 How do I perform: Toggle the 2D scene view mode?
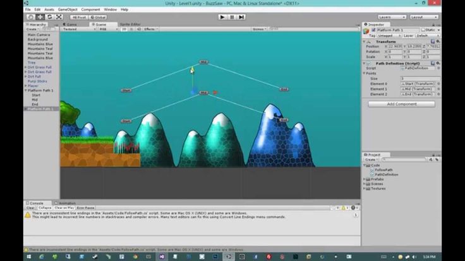124,29
